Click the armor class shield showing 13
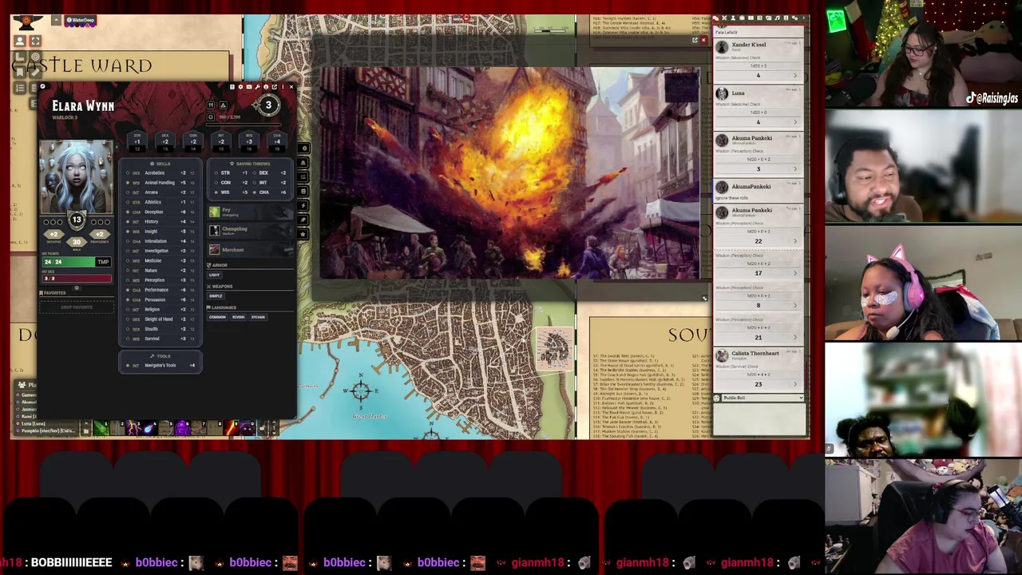The image size is (1022, 575). [x=77, y=220]
